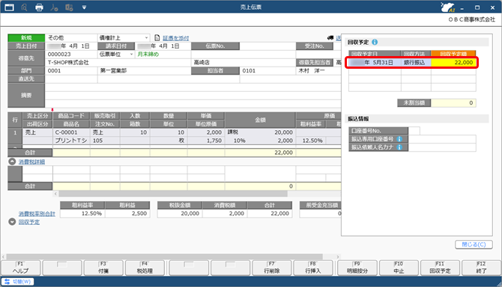Click the T-SHOP株式会社 customer name
The width and height of the screenshot is (502, 287).
point(68,63)
